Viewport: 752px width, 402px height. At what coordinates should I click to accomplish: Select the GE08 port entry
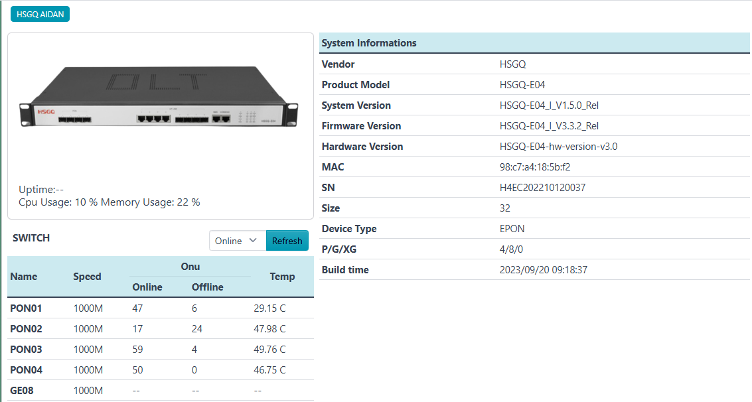[22, 391]
